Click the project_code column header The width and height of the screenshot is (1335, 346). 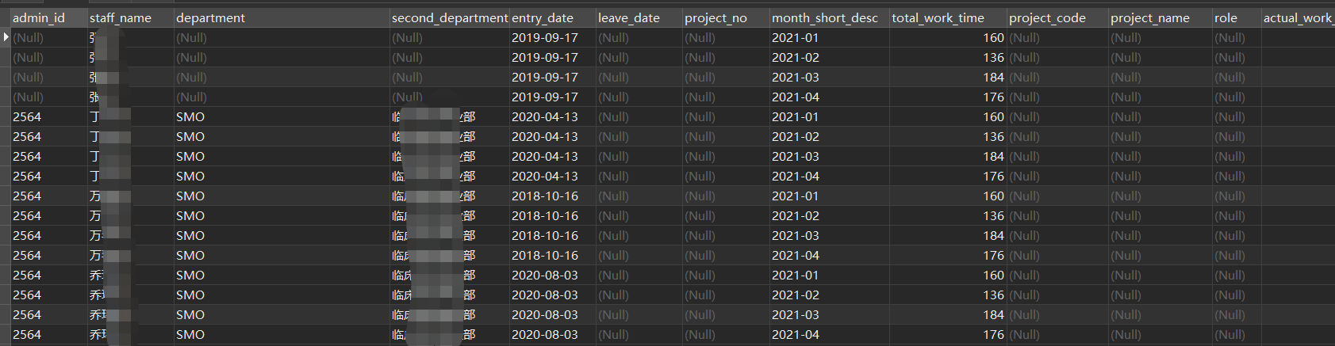point(1057,17)
